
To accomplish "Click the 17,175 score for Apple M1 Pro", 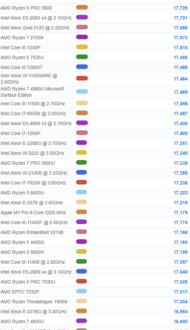I will [180, 213].
